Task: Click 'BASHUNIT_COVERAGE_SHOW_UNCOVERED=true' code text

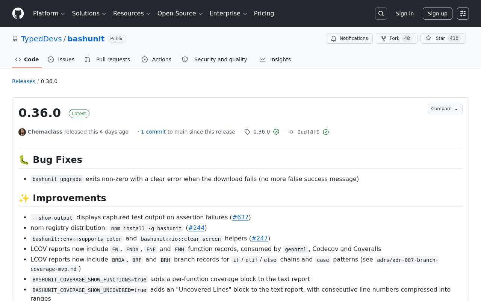Action: pyautogui.click(x=89, y=290)
